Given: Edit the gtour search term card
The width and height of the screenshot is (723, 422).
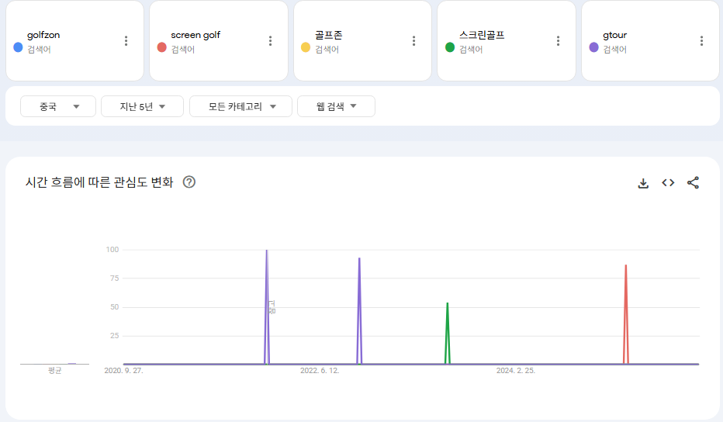Looking at the screenshot, I should point(650,40).
